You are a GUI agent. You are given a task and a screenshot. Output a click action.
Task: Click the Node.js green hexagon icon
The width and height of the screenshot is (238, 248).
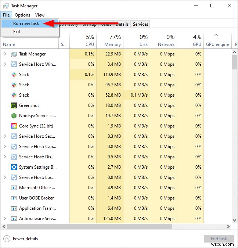click(14, 116)
